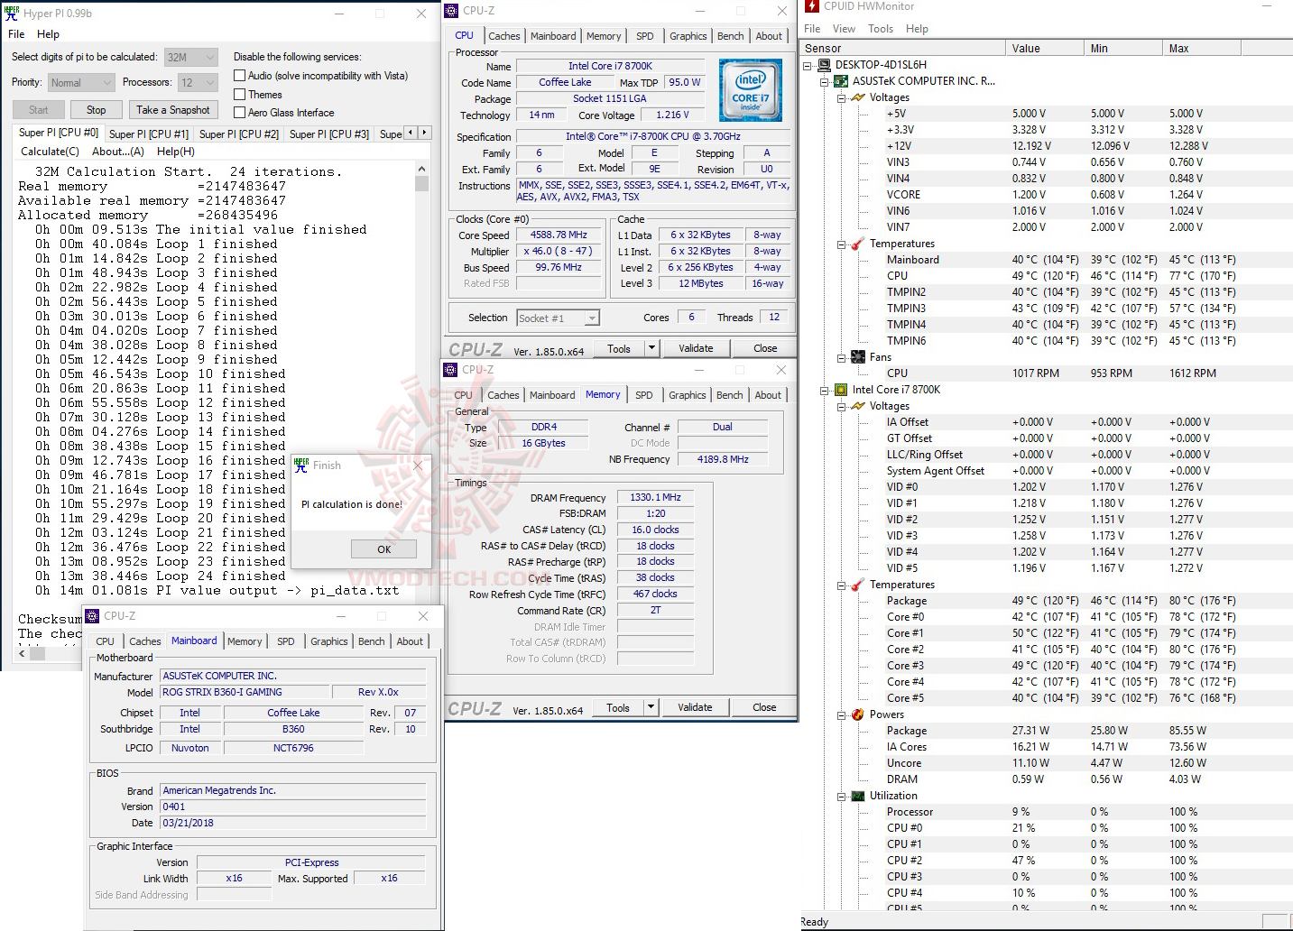Viewport: 1293px width, 931px height.
Task: Click the Utilization icon in HWMonitor
Action: (858, 796)
